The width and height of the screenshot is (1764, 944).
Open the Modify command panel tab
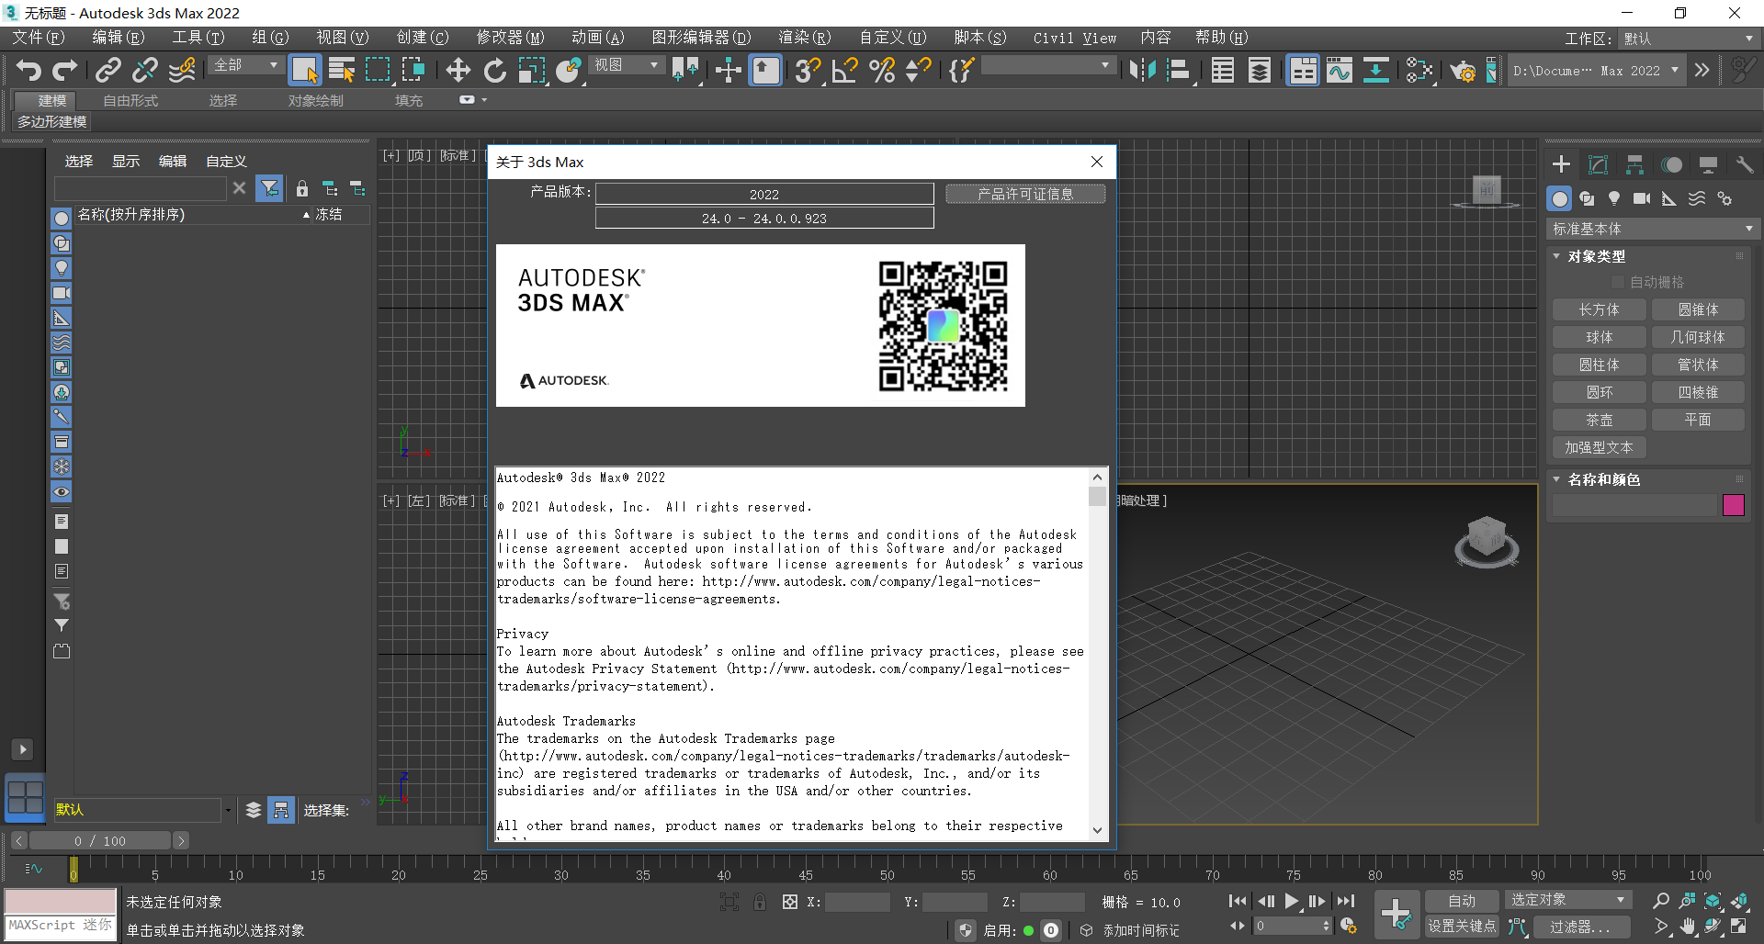[x=1598, y=165]
